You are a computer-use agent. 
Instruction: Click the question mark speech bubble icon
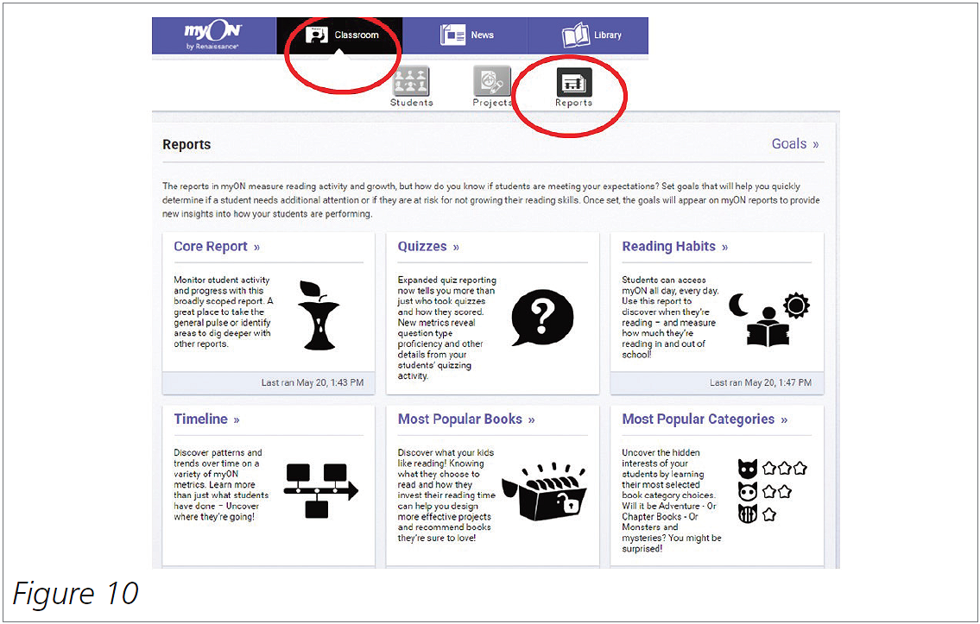pyautogui.click(x=542, y=318)
